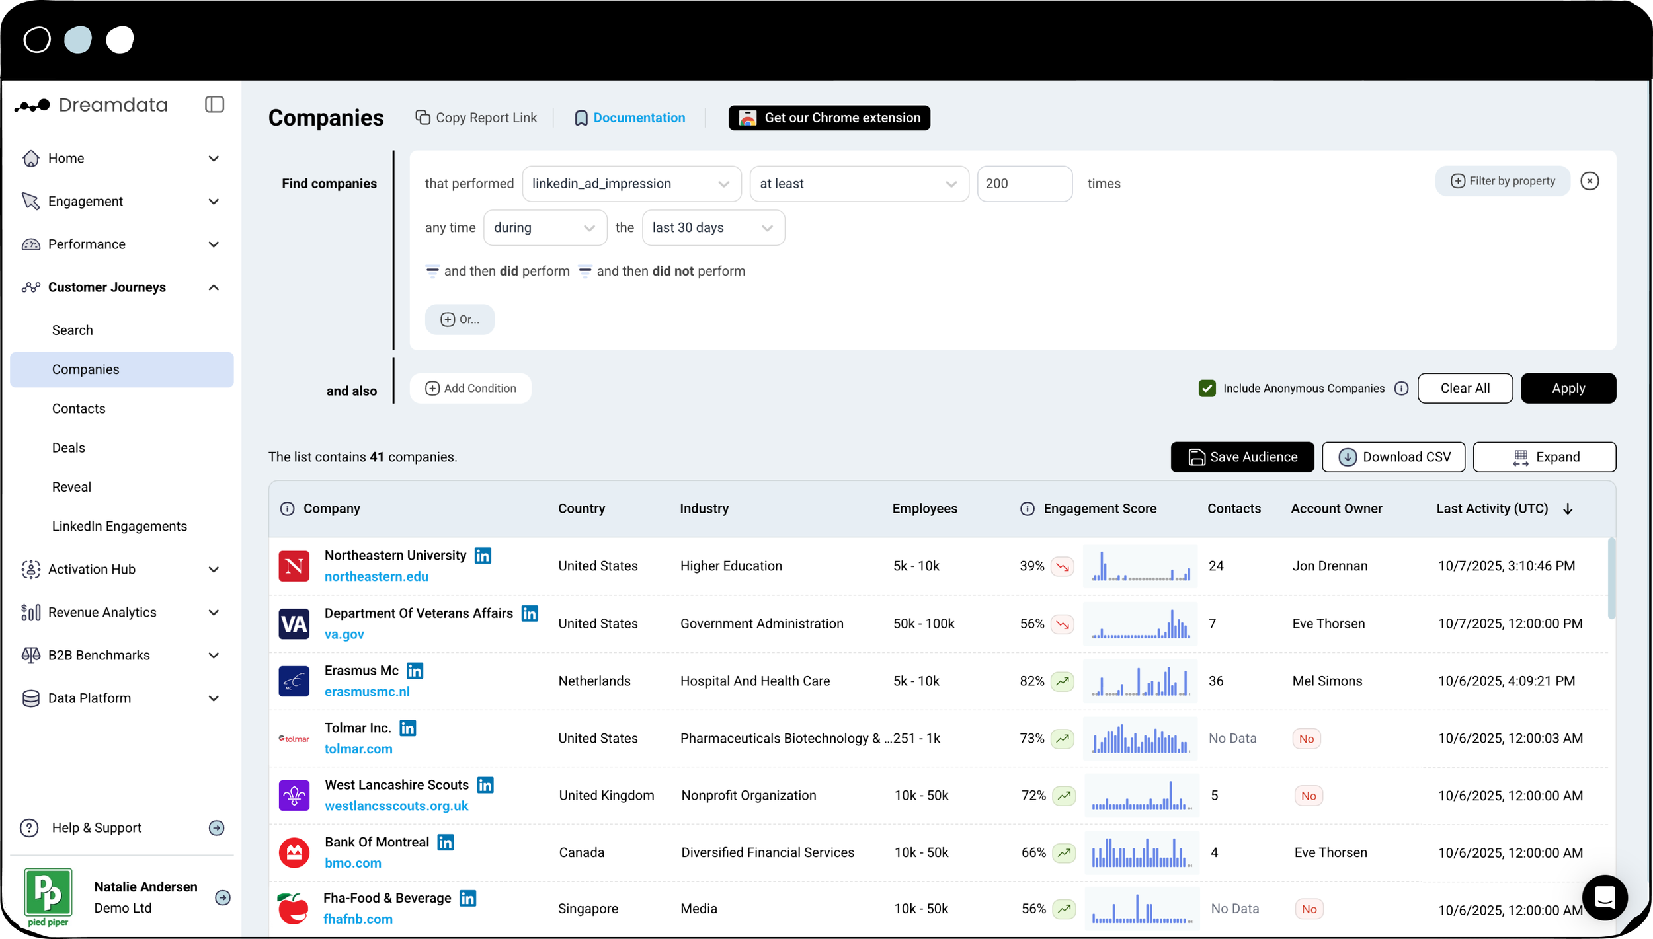Click Erasmus Mc LinkedIn icon
This screenshot has height=939, width=1653.
coord(415,671)
